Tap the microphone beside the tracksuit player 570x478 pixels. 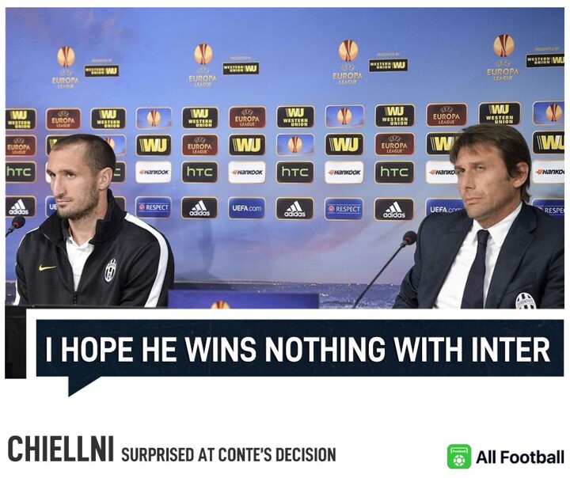tap(15, 225)
